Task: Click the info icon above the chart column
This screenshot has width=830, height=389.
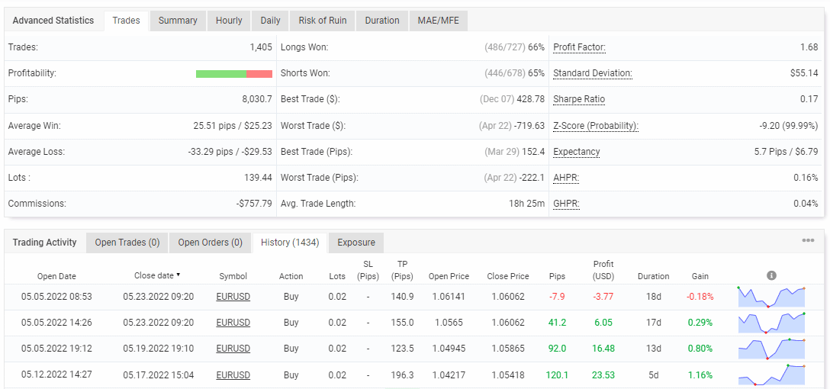Action: tap(771, 276)
